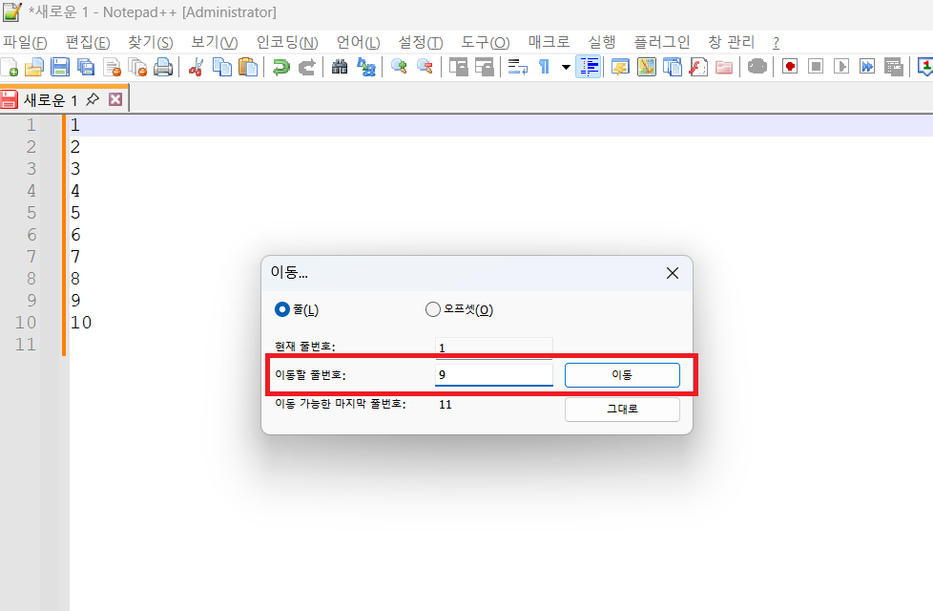Save the current file via toolbar icon
This screenshot has width=933, height=611.
(59, 66)
